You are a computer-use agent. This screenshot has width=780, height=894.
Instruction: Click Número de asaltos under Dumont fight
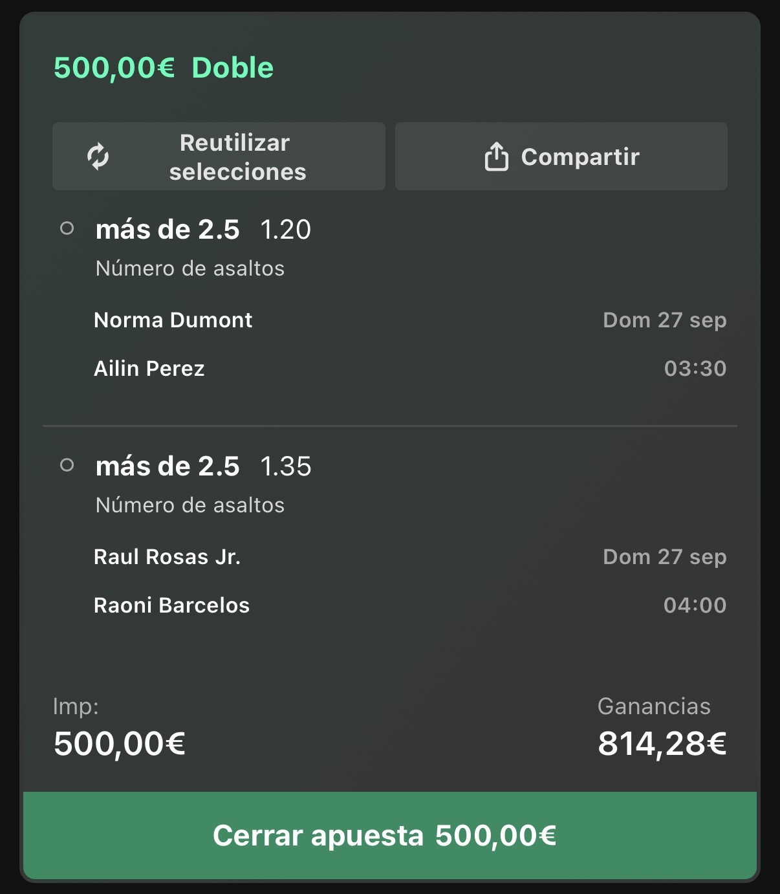tap(190, 268)
